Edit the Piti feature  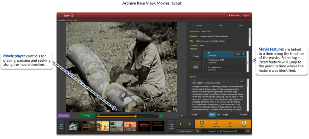(237, 54)
